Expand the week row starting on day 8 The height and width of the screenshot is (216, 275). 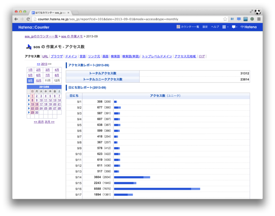tap(29, 100)
